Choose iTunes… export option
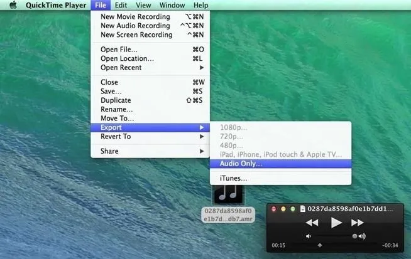Screen dimensions: 411x259 [280, 178]
